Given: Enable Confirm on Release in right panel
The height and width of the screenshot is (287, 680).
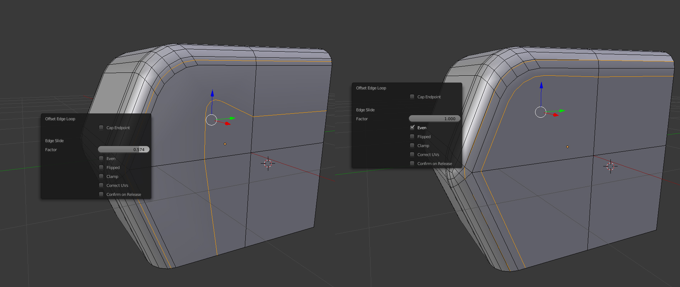Looking at the screenshot, I should click(x=412, y=163).
